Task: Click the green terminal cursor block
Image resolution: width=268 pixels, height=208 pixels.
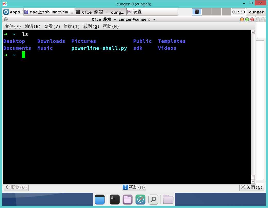Action: click(x=23, y=55)
